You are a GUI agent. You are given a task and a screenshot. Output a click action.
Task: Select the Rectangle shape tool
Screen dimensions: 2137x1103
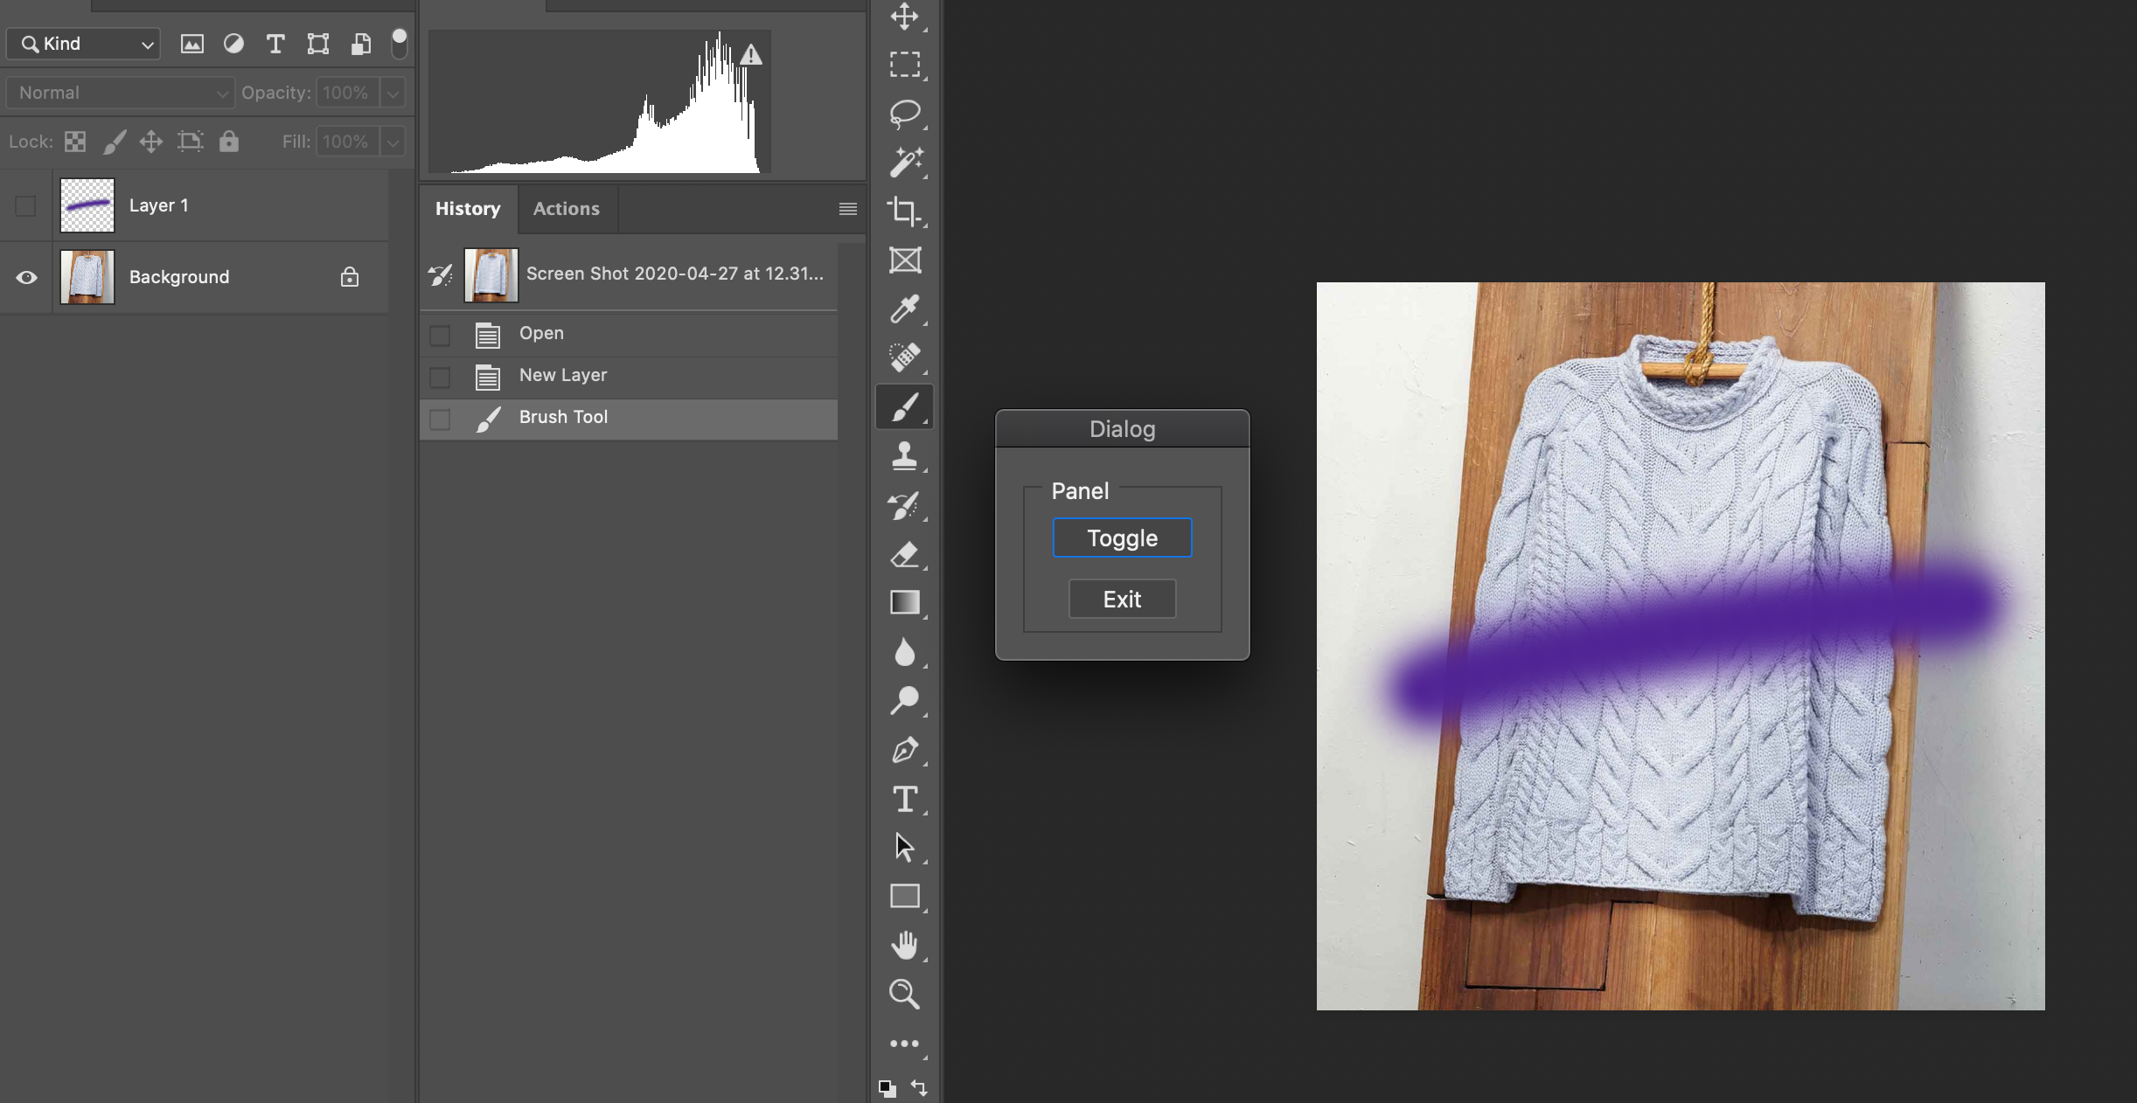[x=904, y=897]
